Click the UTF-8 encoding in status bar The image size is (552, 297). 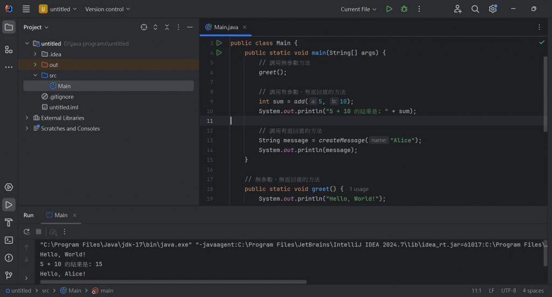(x=509, y=291)
